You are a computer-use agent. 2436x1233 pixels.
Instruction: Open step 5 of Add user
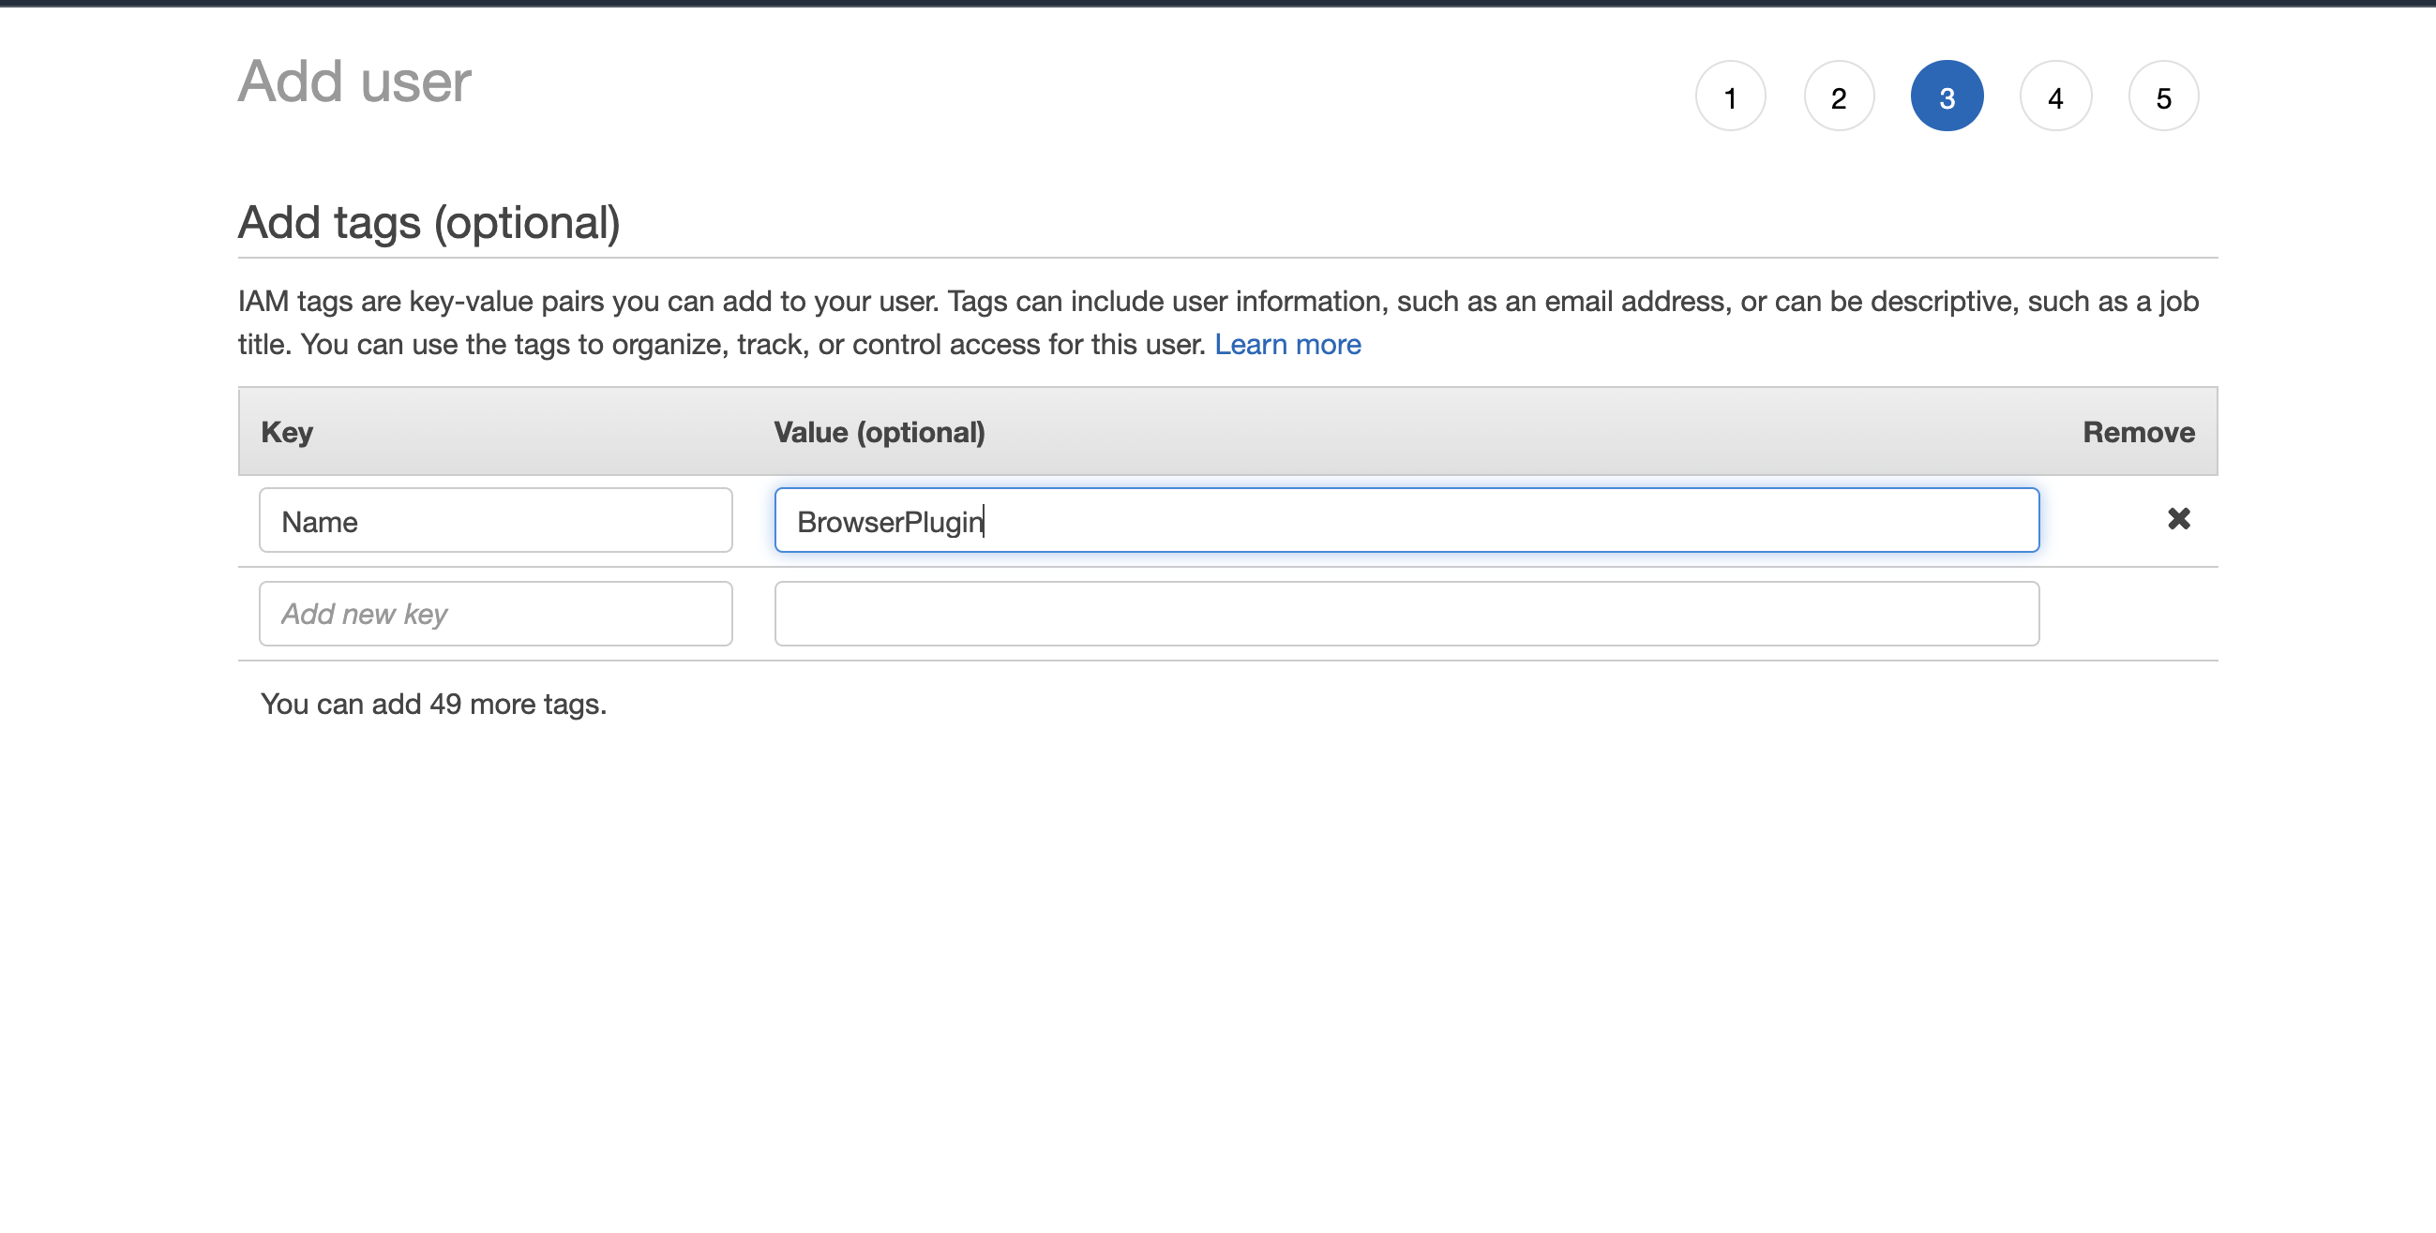[2163, 97]
